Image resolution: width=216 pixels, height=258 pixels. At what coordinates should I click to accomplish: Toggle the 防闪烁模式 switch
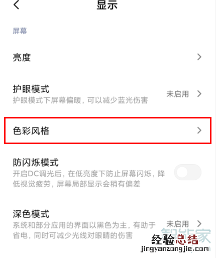point(187,172)
